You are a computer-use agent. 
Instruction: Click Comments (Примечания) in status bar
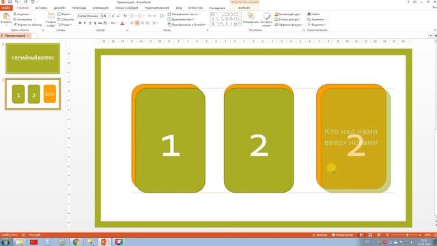coord(342,235)
